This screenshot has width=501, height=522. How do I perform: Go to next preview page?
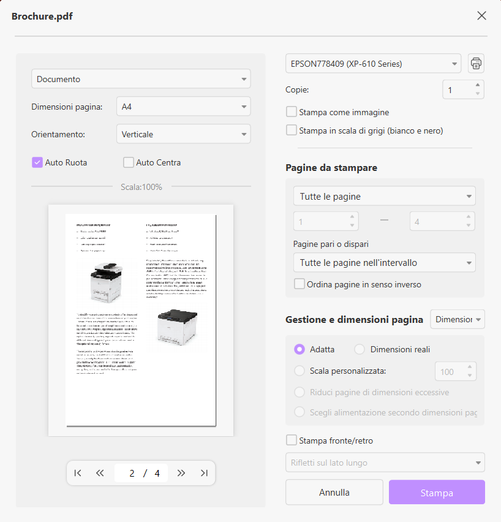click(181, 473)
